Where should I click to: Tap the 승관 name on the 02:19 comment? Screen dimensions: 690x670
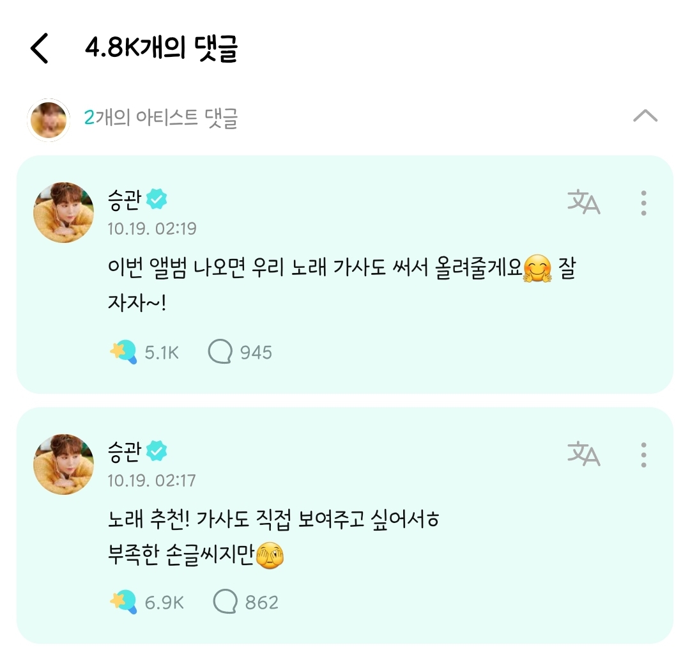tap(124, 201)
